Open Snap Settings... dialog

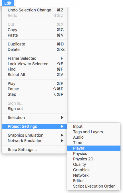point(35,150)
